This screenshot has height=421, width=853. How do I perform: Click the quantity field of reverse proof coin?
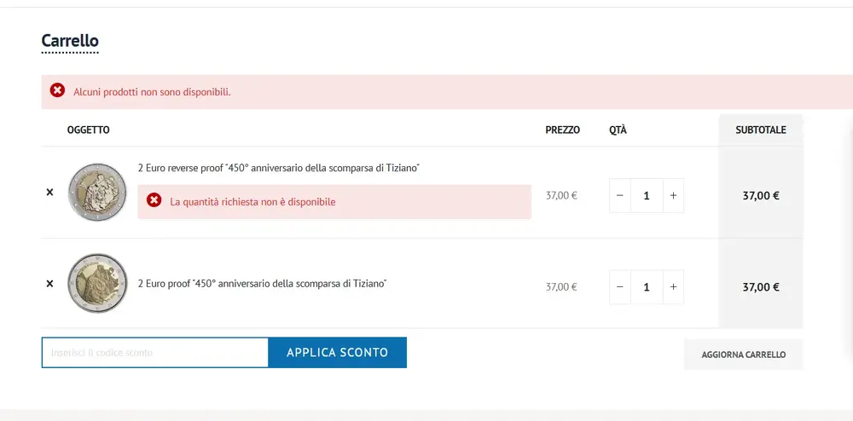pyautogui.click(x=647, y=195)
